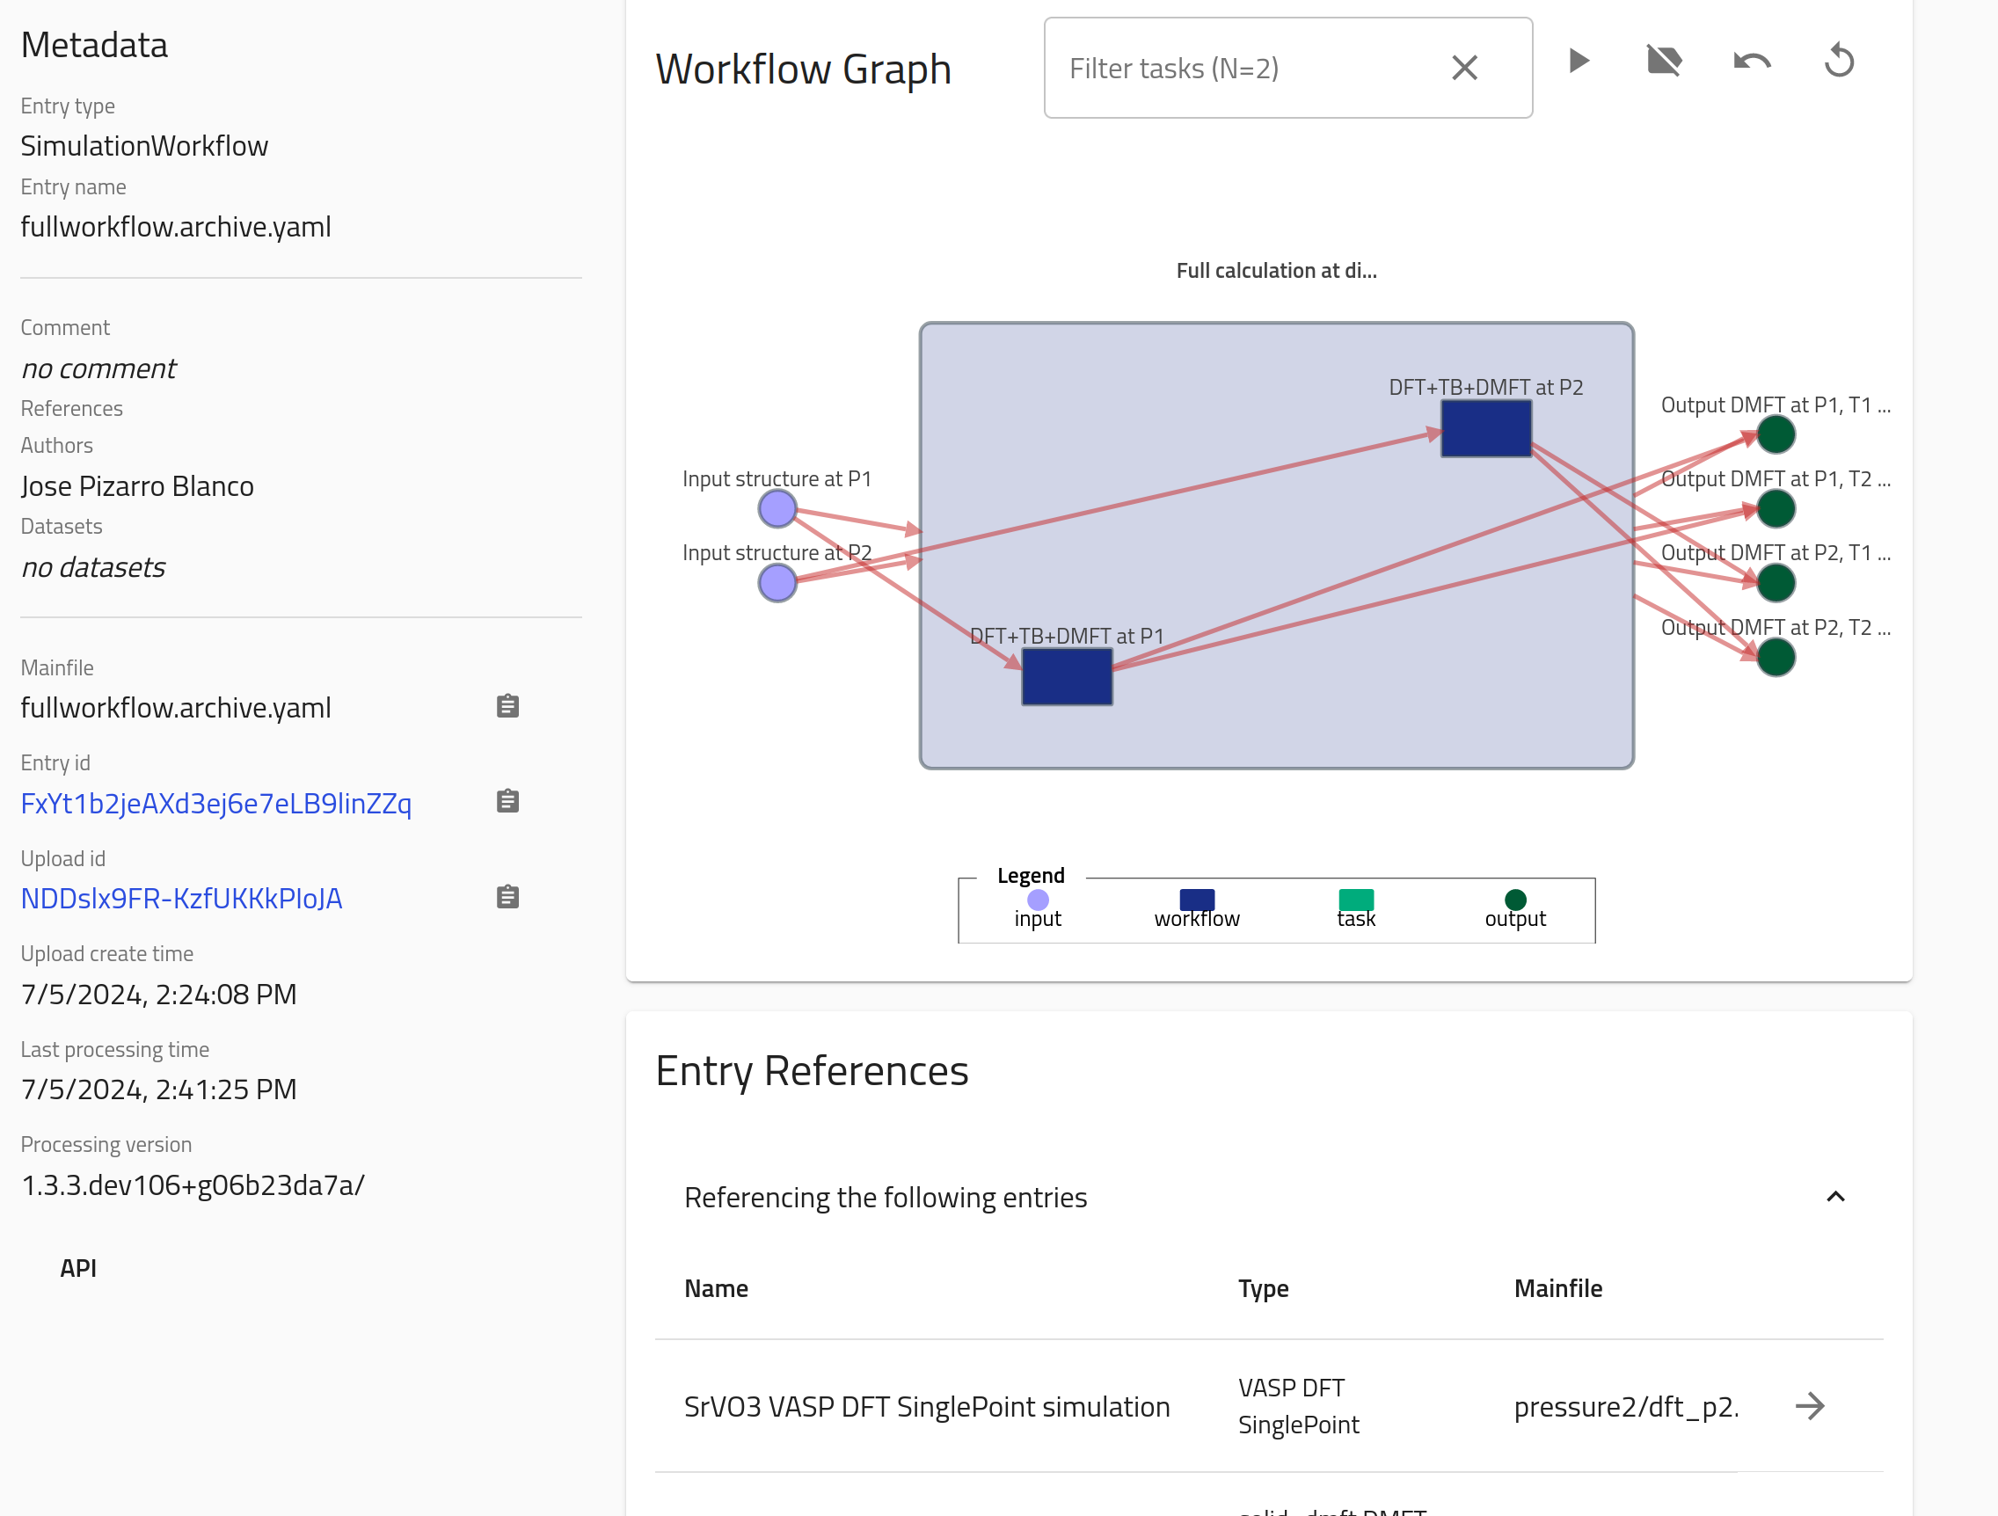Click the play animation icon in Workflow Graph
This screenshot has height=1516, width=1998.
[1578, 62]
